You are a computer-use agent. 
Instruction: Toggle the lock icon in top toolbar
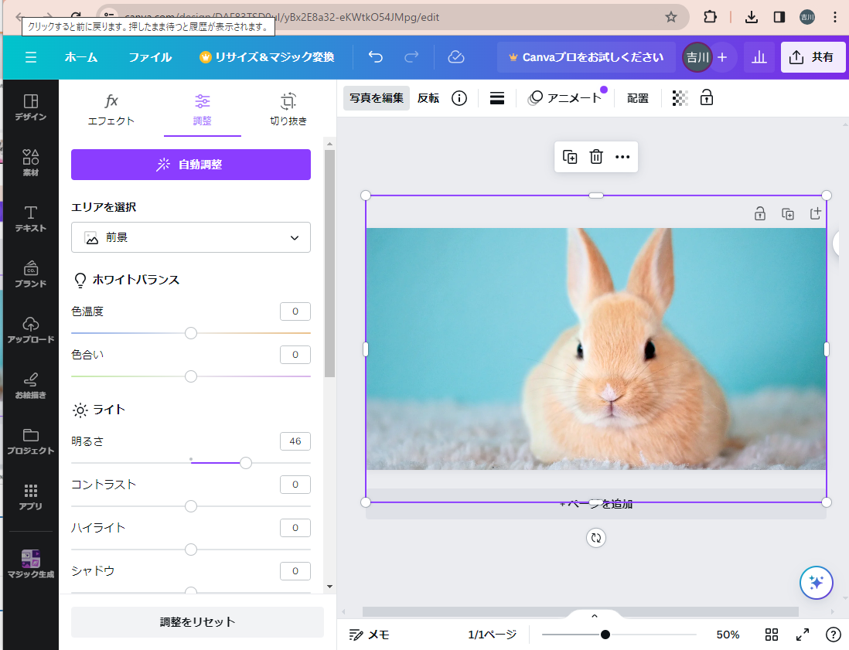(x=706, y=98)
